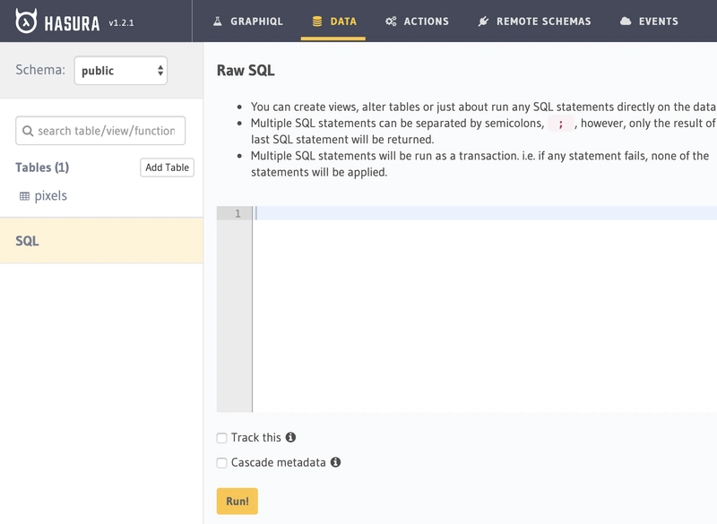Click the Remote Schemas plug icon
The image size is (717, 524).
pos(483,21)
